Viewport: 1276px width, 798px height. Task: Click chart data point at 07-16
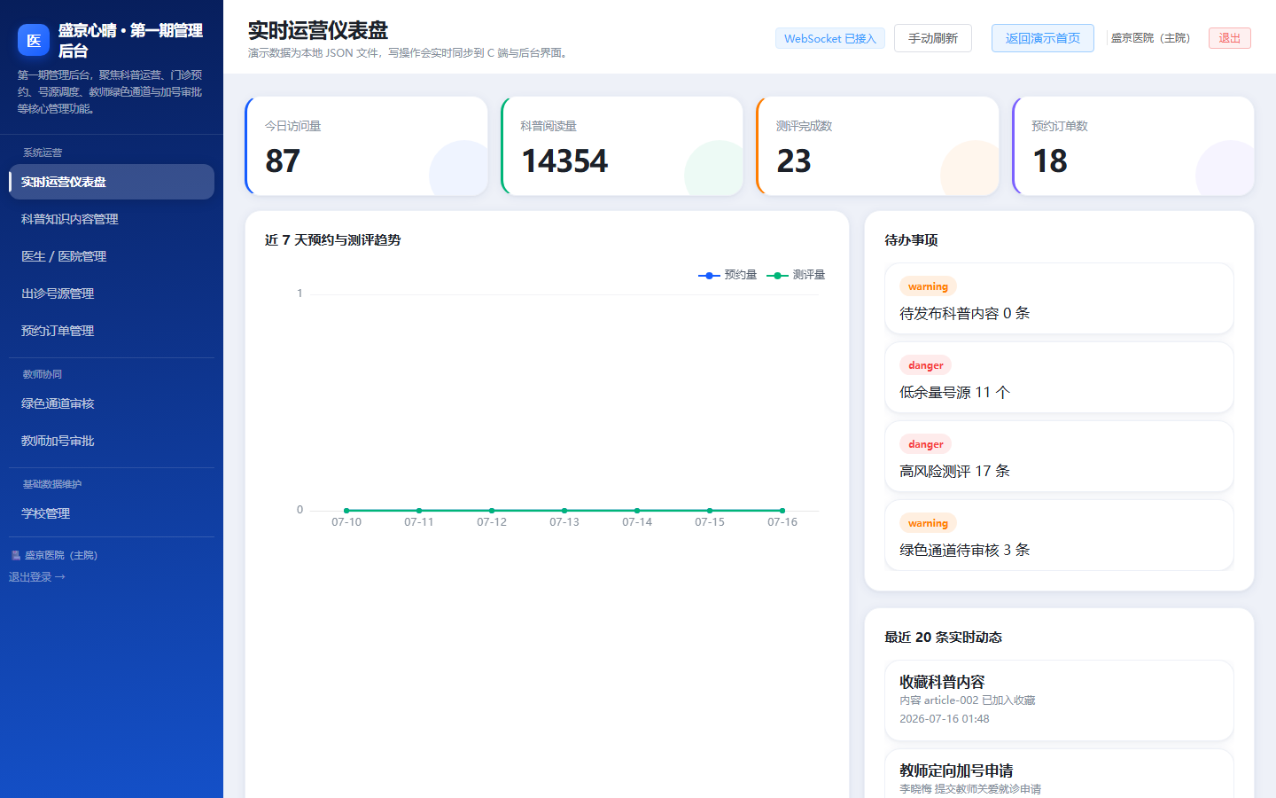782,511
